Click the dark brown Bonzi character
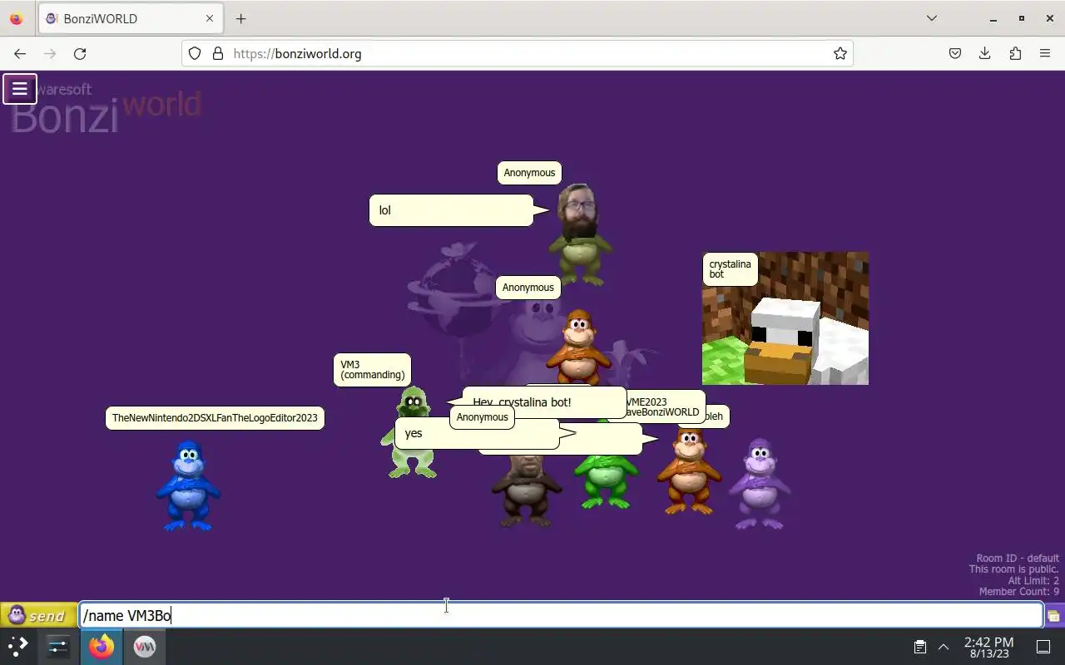 point(525,490)
